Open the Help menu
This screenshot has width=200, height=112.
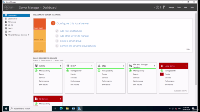click(192, 7)
